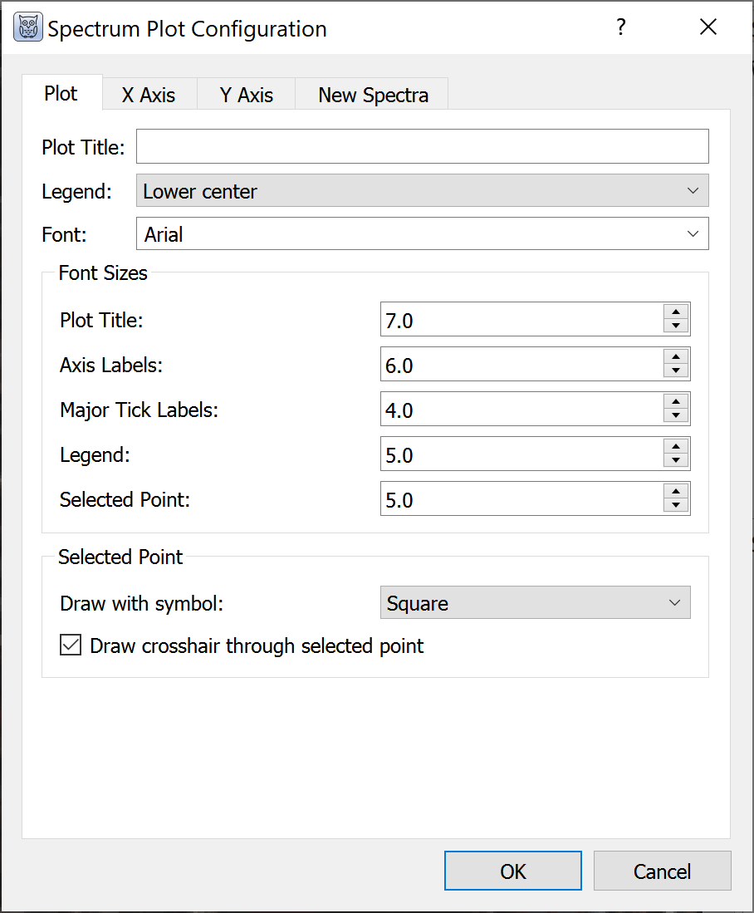Open the Legend position dropdown
The image size is (754, 913).
coord(422,191)
